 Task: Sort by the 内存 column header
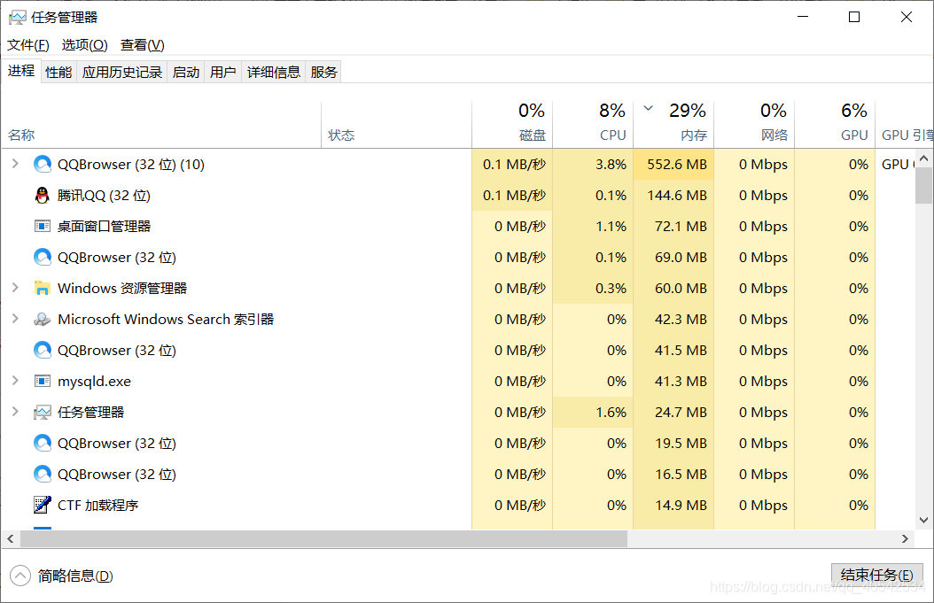tap(673, 125)
